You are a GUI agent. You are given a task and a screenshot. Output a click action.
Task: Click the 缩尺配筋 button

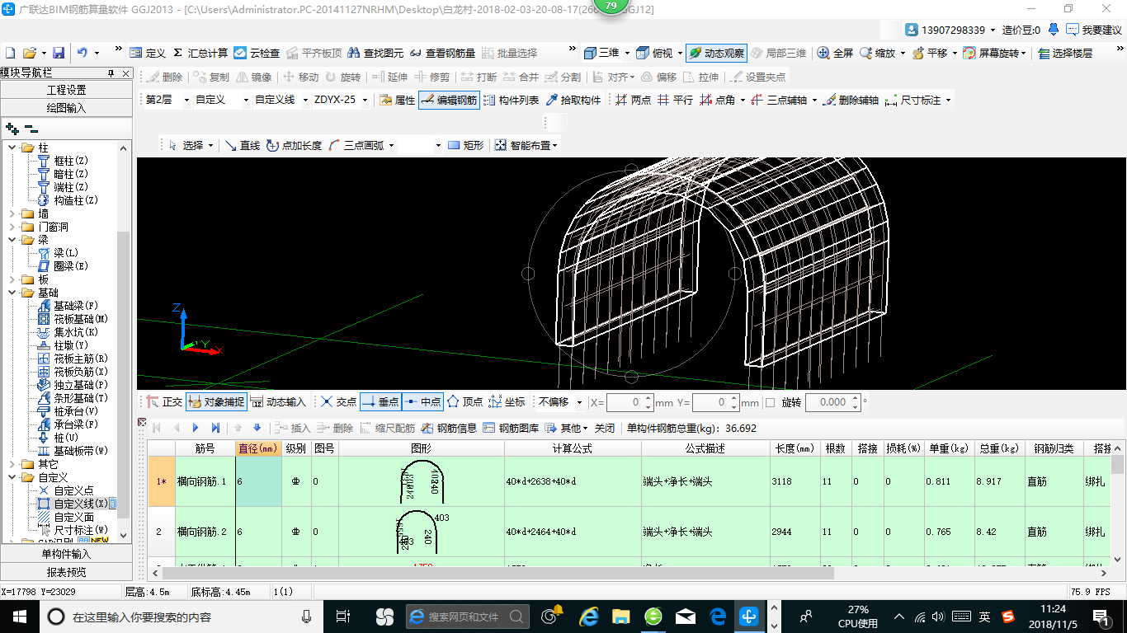click(387, 428)
